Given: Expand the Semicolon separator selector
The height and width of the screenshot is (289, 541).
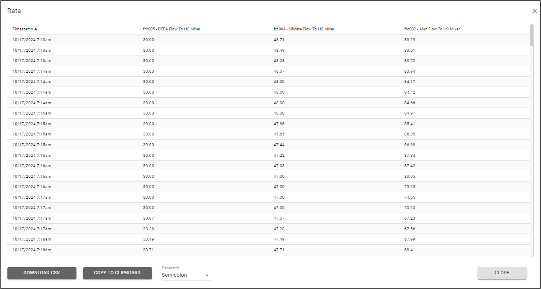Looking at the screenshot, I should pos(185,275).
